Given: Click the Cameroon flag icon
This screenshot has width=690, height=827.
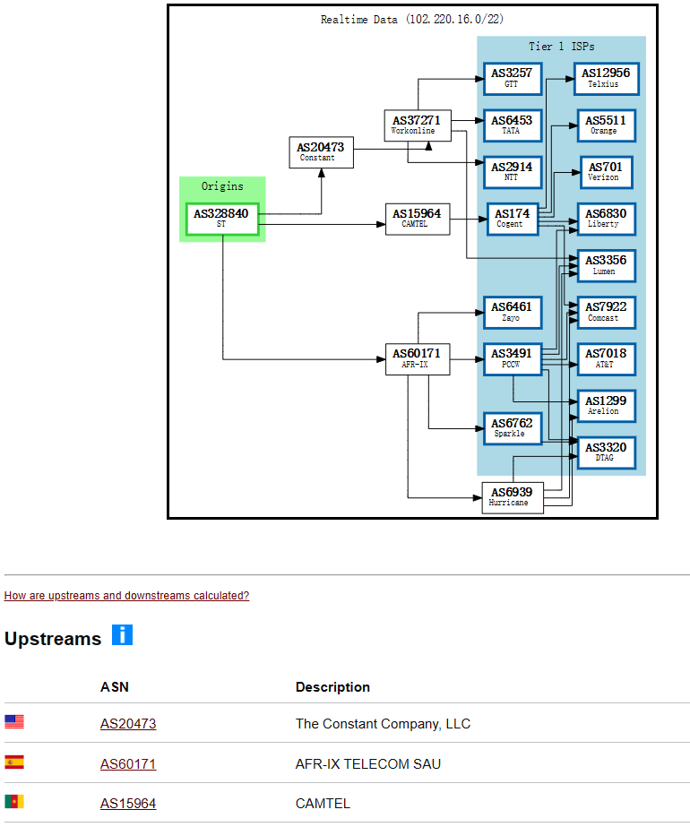Looking at the screenshot, I should pos(14,802).
